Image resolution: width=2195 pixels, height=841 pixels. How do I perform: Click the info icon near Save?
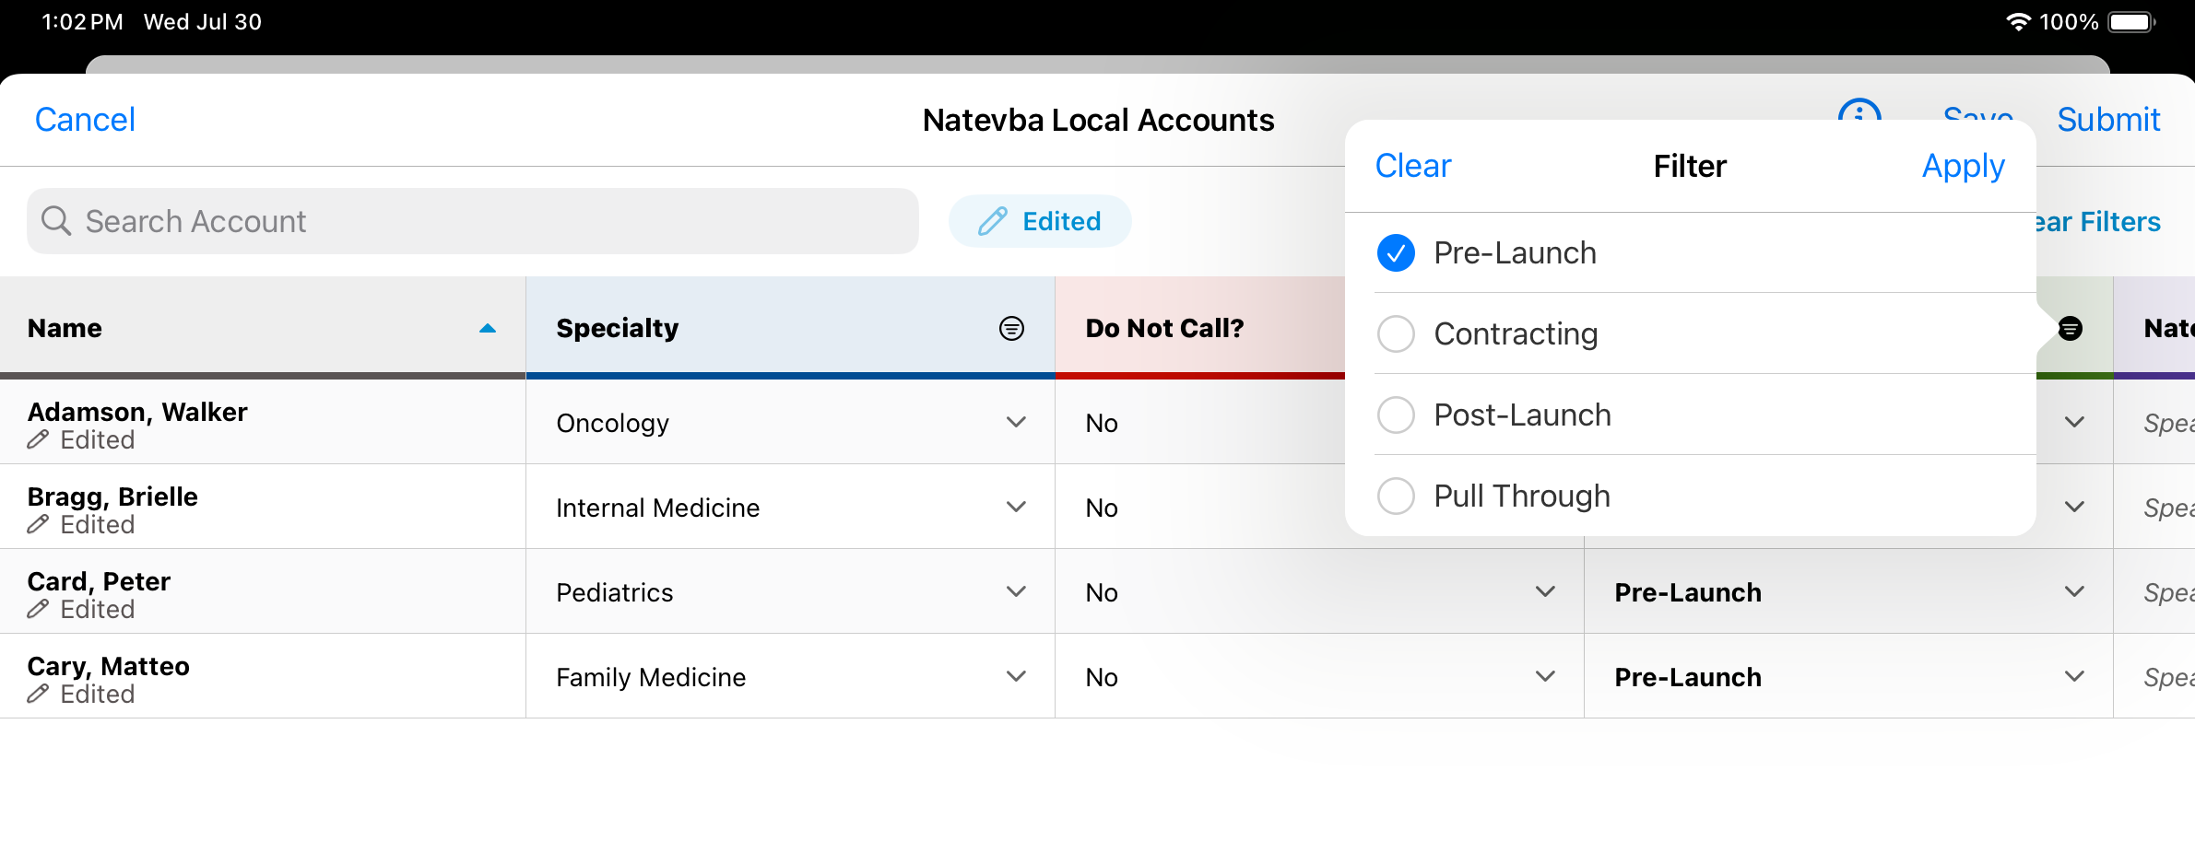click(1859, 111)
